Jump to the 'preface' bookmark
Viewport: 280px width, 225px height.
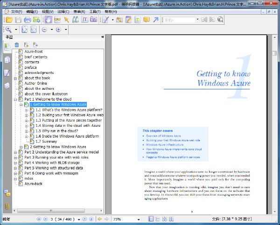[x=30, y=67]
